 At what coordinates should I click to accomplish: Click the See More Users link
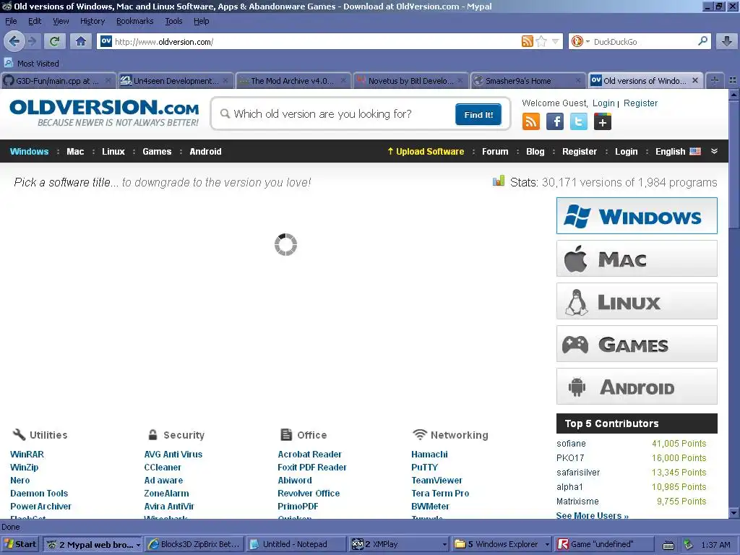coord(593,515)
